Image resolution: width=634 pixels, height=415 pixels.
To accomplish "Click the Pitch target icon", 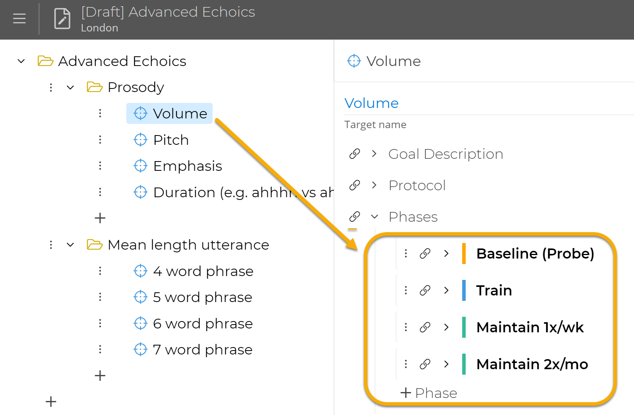I will pyautogui.click(x=140, y=139).
